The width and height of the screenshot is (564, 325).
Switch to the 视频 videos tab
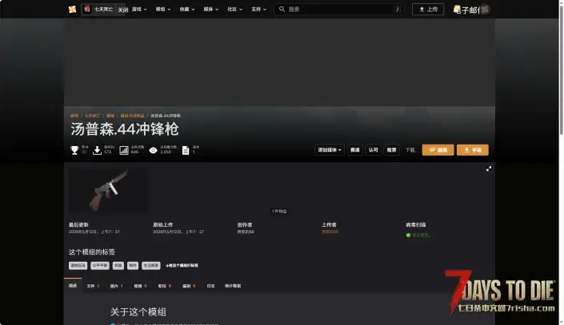140,286
